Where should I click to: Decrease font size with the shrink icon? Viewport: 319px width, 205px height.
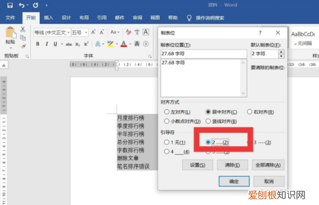pyautogui.click(x=102, y=32)
